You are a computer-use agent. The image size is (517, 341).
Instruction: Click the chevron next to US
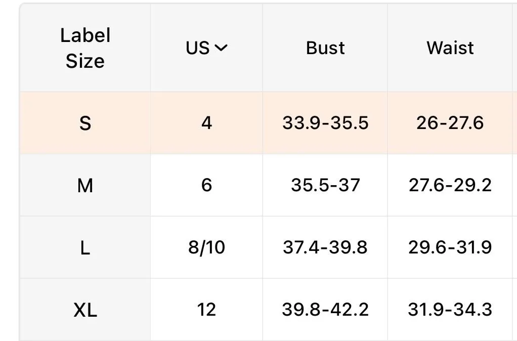(x=221, y=48)
